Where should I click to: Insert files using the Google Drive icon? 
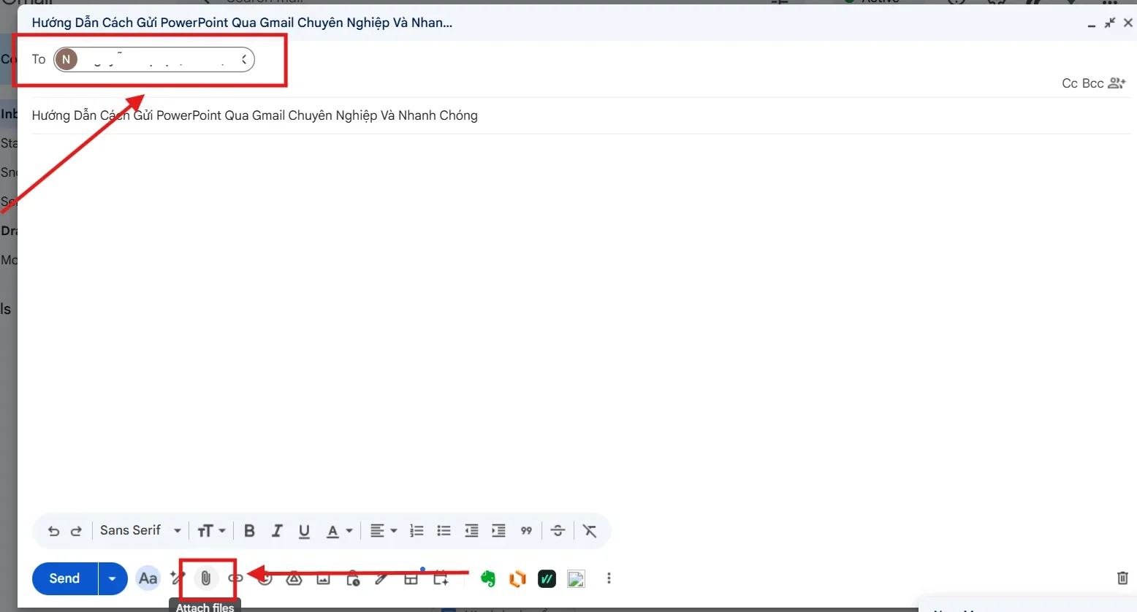tap(294, 578)
